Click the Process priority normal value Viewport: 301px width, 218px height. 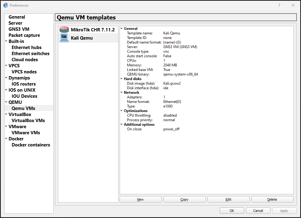point(169,120)
